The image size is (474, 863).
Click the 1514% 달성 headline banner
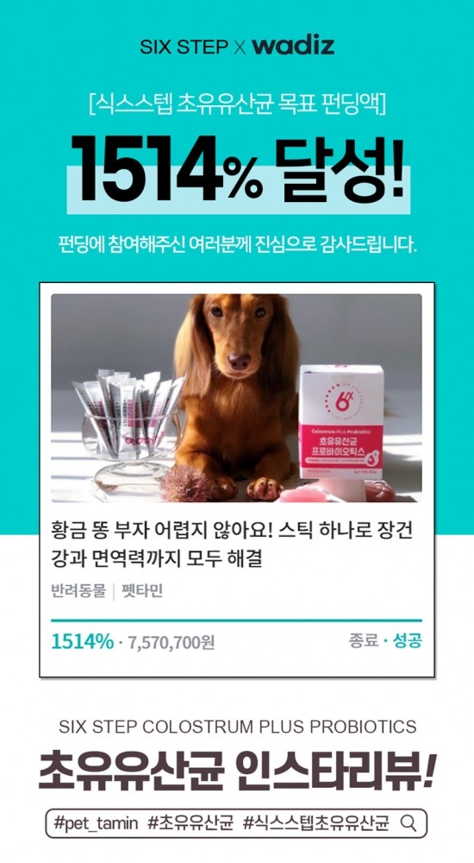(238, 169)
